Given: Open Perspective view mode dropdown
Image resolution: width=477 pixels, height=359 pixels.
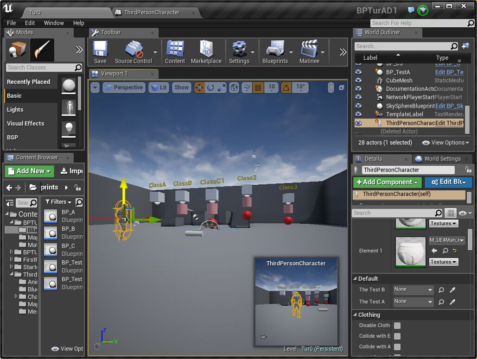Looking at the screenshot, I should 124,88.
